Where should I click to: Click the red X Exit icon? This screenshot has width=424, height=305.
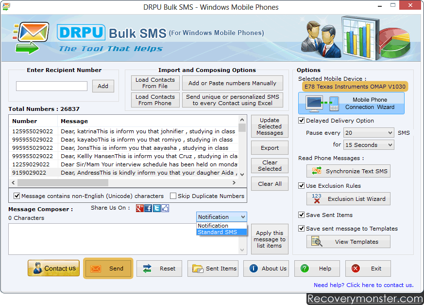pos(356,269)
